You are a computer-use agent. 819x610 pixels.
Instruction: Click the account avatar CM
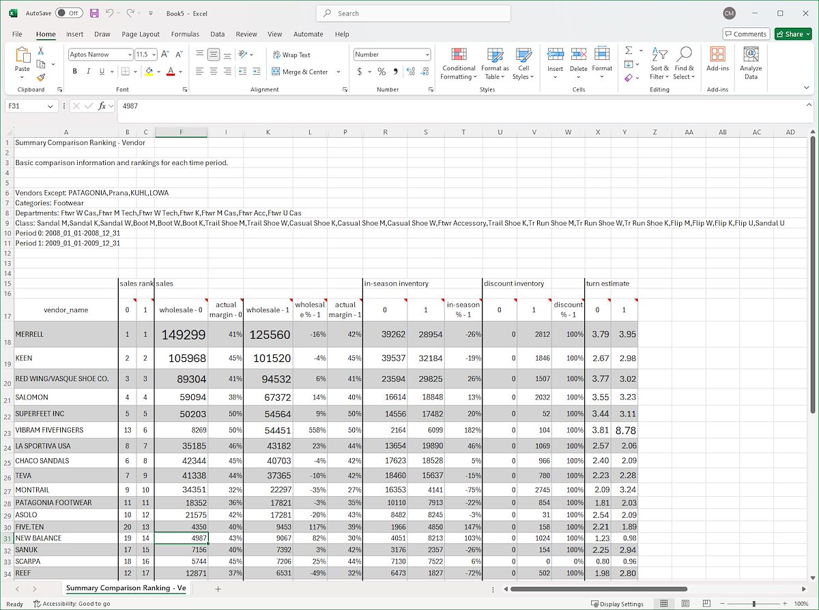tap(729, 13)
